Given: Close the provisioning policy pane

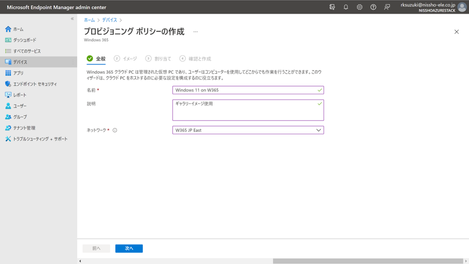Looking at the screenshot, I should [456, 32].
